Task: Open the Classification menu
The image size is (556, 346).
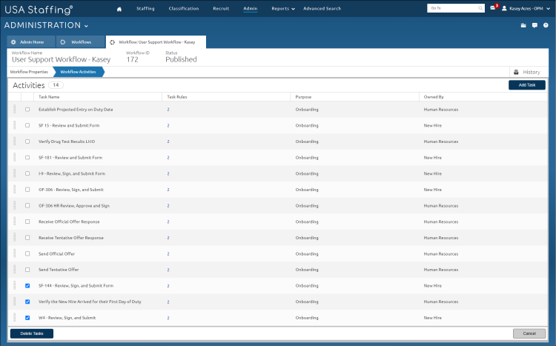Action: pyautogui.click(x=184, y=8)
